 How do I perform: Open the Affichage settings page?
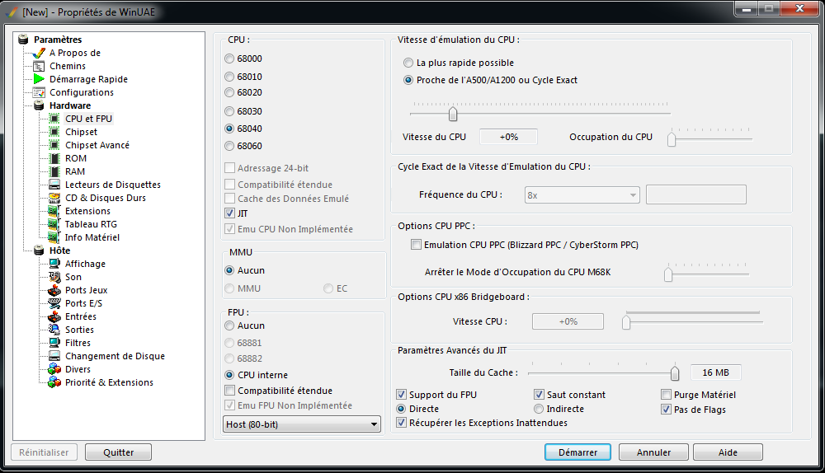(x=85, y=264)
